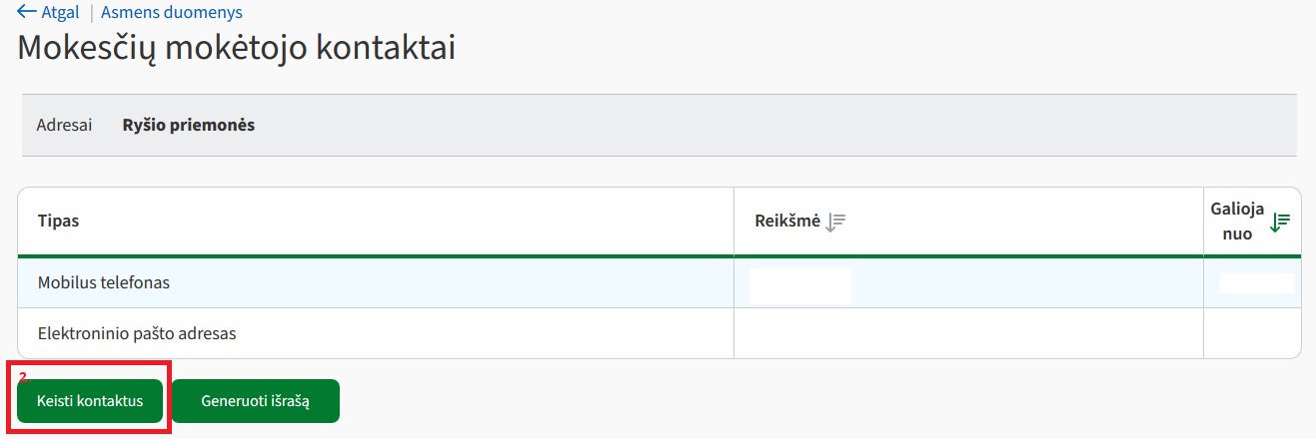Open the Asmens duomenys breadcrumb link
Screen dimensions: 1316x439
[172, 12]
